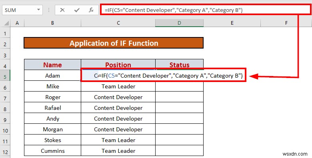Click Roger's 'Content Developer' position cell
The width and height of the screenshot is (312, 158).
point(118,97)
